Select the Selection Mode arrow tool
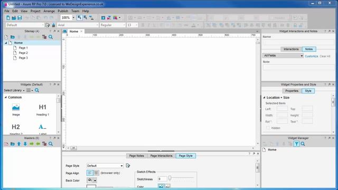 pyautogui.click(x=80, y=17)
